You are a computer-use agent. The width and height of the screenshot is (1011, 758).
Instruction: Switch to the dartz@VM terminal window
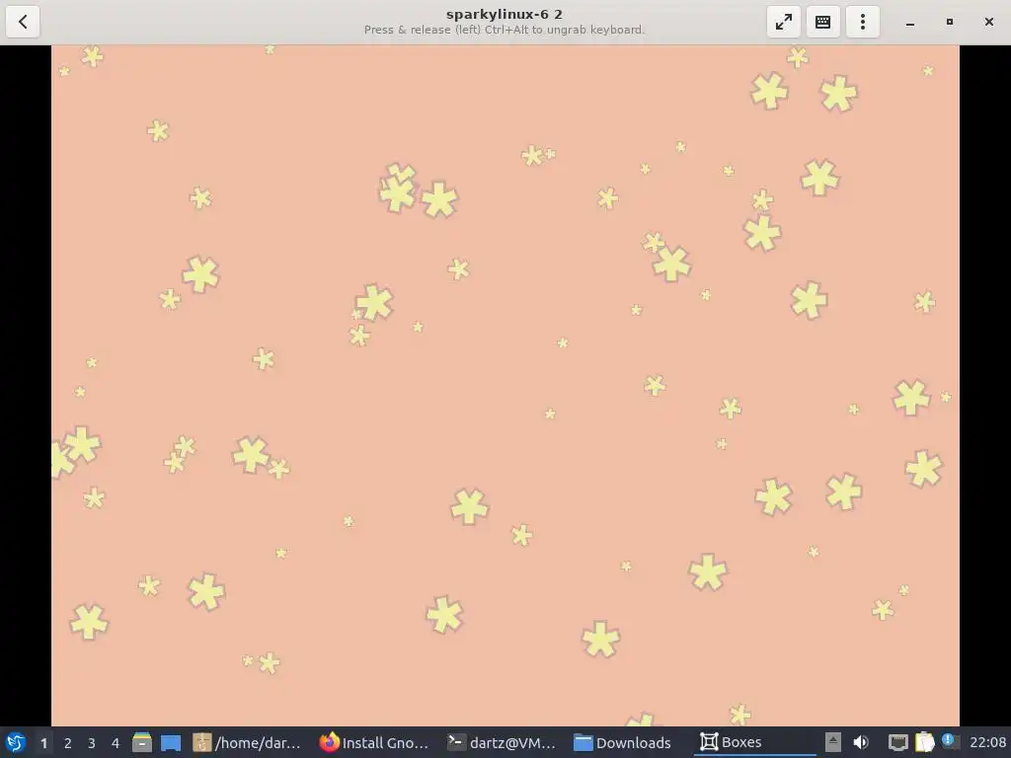tap(502, 742)
